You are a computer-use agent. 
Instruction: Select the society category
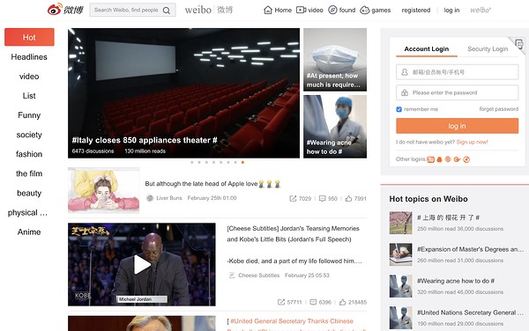click(x=29, y=135)
